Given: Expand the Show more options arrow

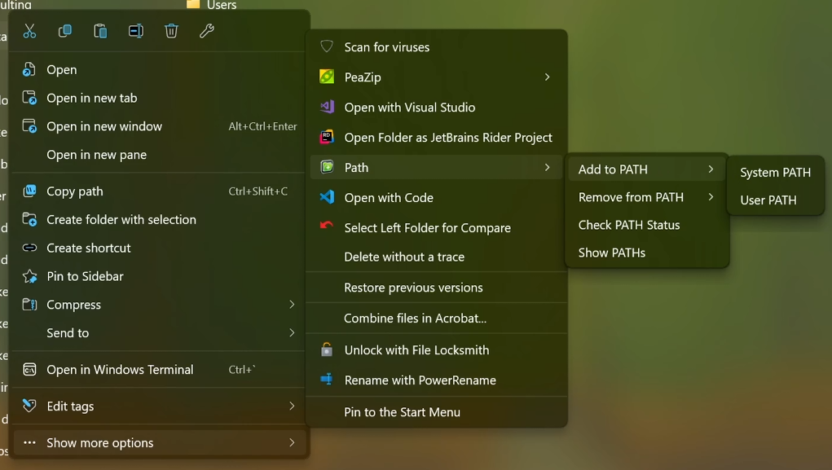Looking at the screenshot, I should tap(292, 442).
